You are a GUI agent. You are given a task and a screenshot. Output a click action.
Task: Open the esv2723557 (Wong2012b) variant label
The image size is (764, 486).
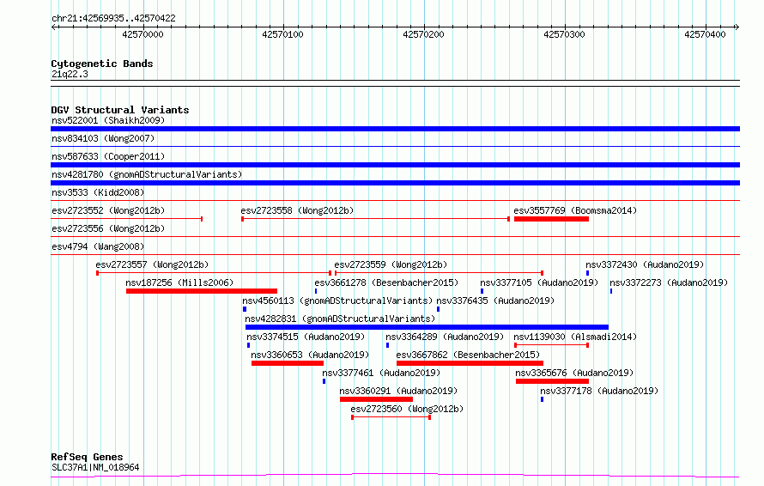(152, 264)
